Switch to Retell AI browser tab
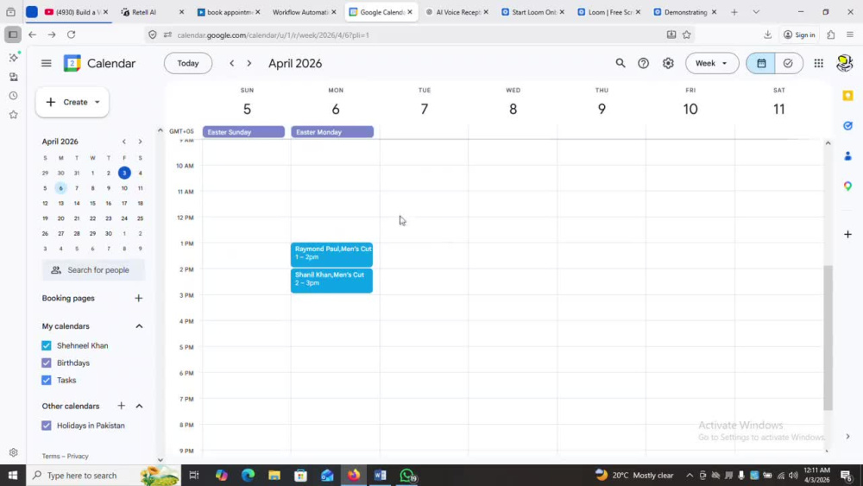863x486 pixels. click(x=151, y=12)
